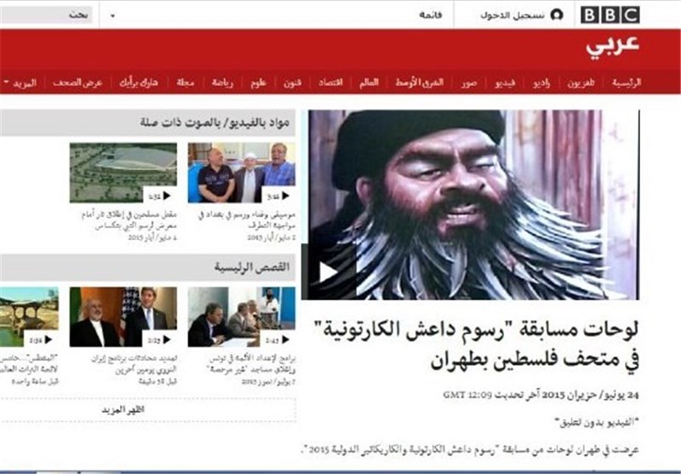Expand the المزيد more dropdown in navigation
The image size is (681, 474).
(x=20, y=83)
